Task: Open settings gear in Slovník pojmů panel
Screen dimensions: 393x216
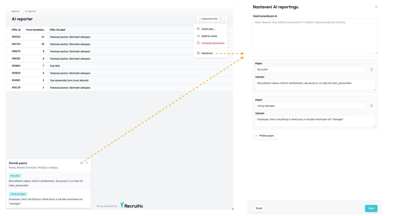Action: (x=82, y=163)
